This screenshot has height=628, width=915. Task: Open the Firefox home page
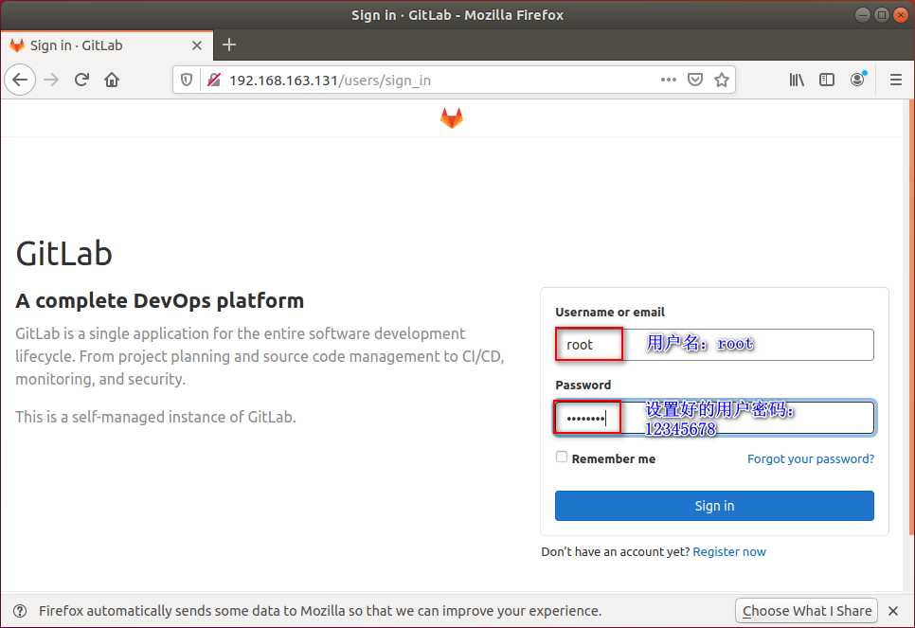click(112, 80)
